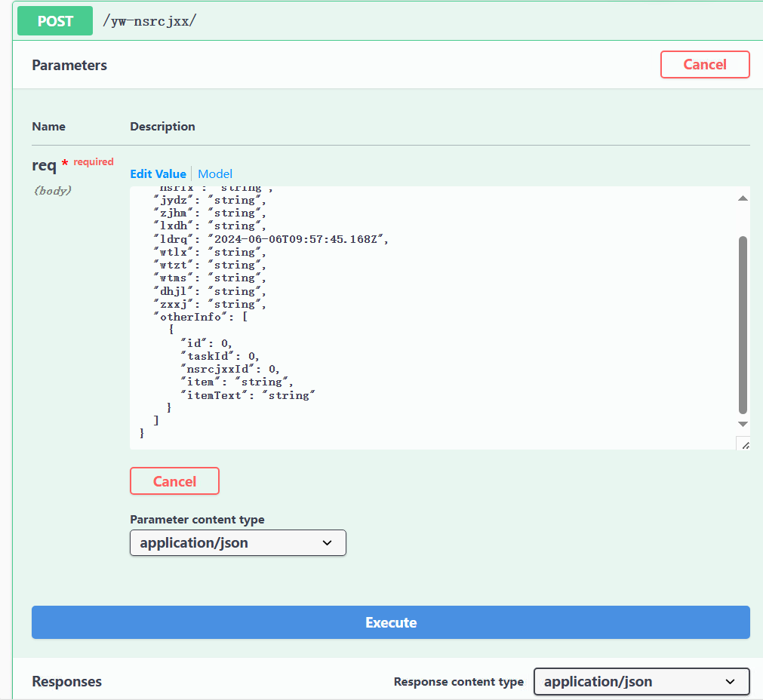Click the textarea vertical scrollbar thumb
This screenshot has height=700, width=763.
click(x=743, y=325)
